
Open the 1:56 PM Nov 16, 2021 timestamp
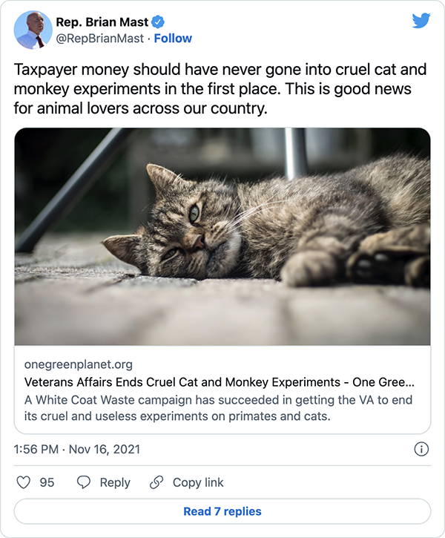coord(77,449)
